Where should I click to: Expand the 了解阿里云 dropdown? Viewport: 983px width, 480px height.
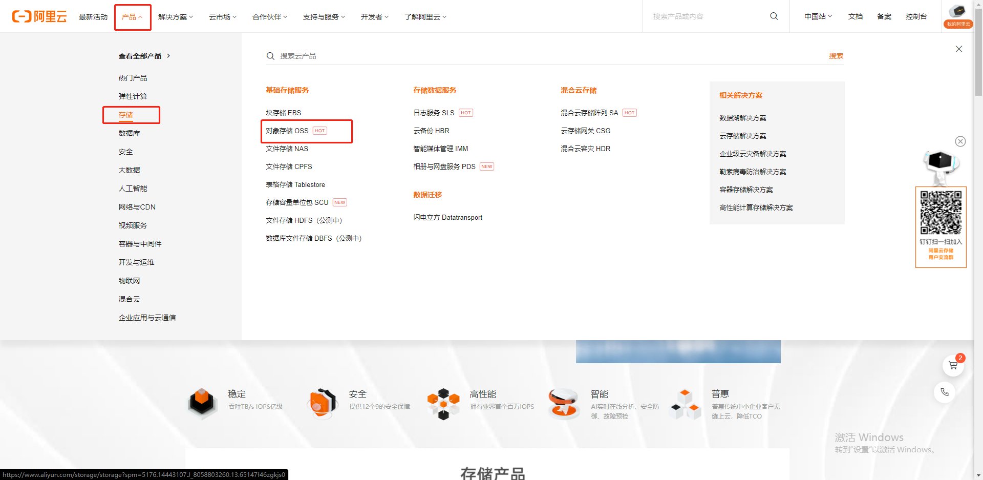click(x=425, y=17)
